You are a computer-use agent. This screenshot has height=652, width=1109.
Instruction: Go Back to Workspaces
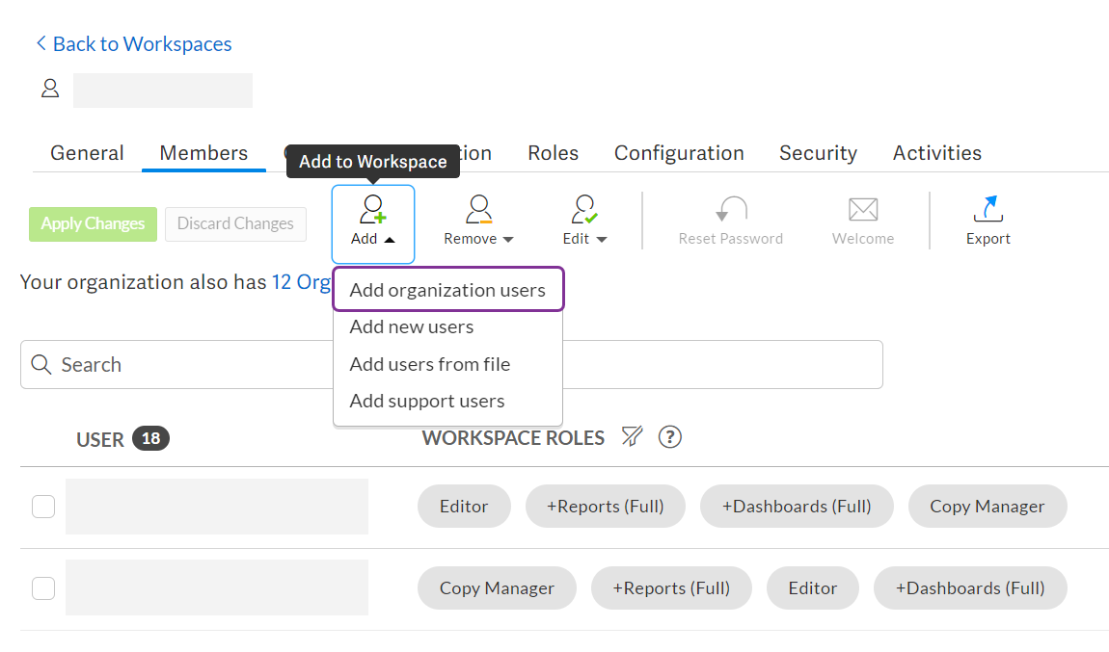click(x=133, y=43)
